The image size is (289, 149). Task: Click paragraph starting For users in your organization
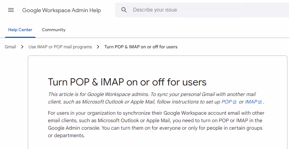click(x=156, y=124)
